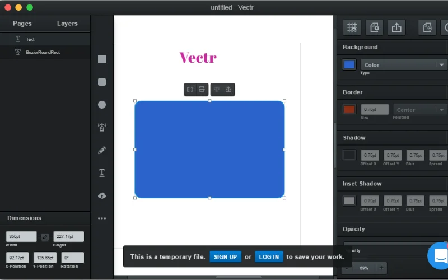Select the Pen tool in toolbar
The image size is (448, 280).
pyautogui.click(x=102, y=127)
